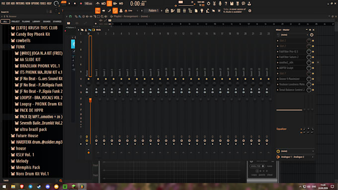Open Steam from the Windows taskbar
This screenshot has height=190, width=338.
coord(39,187)
